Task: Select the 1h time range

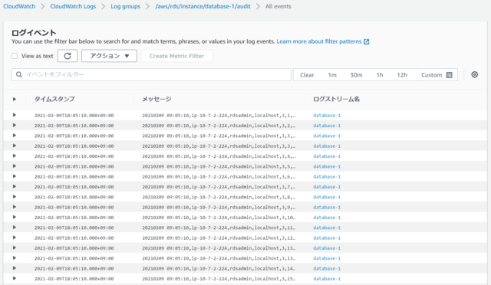Action: click(x=380, y=75)
